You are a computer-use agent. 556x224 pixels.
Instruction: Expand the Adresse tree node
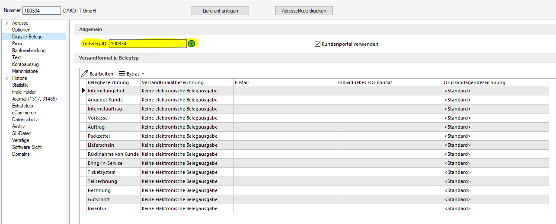(6, 23)
